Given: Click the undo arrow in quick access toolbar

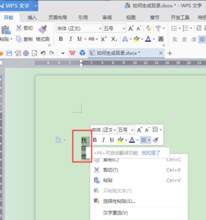Looking at the screenshot, I should (43, 53).
